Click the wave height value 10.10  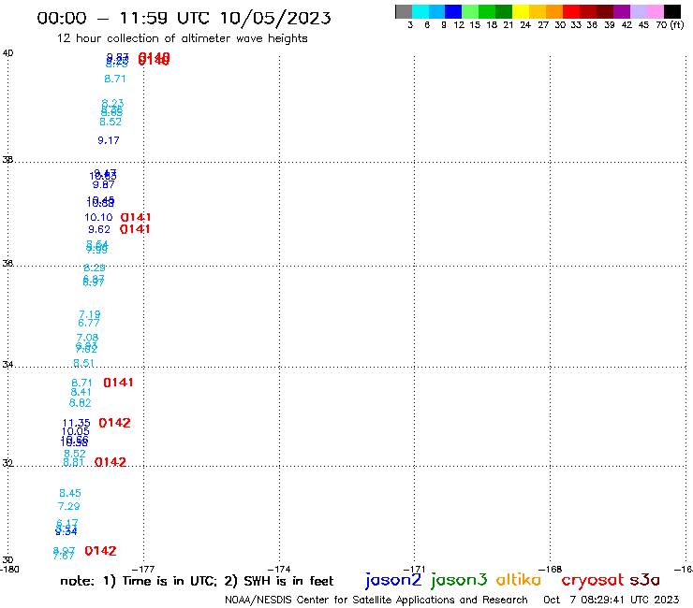98,217
